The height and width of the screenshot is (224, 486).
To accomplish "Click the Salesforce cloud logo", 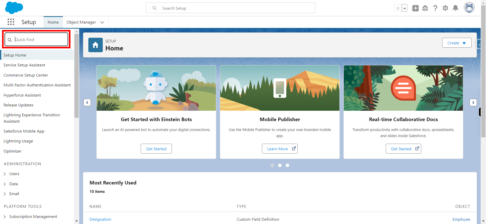I will point(14,8).
